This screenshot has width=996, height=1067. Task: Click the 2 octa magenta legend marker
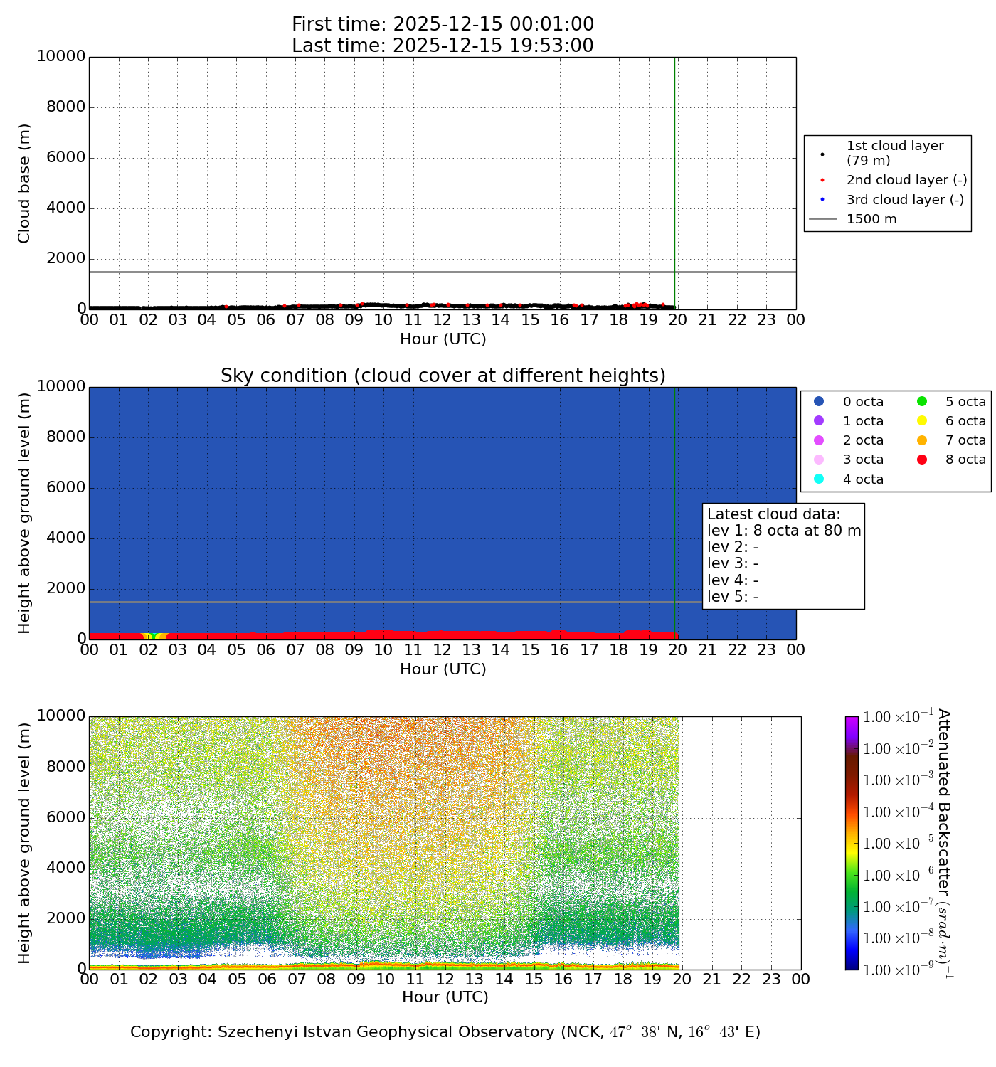click(x=819, y=440)
